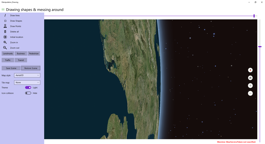Click the Initial location target icon
Viewport: 265px width, 144px height.
click(5, 37)
